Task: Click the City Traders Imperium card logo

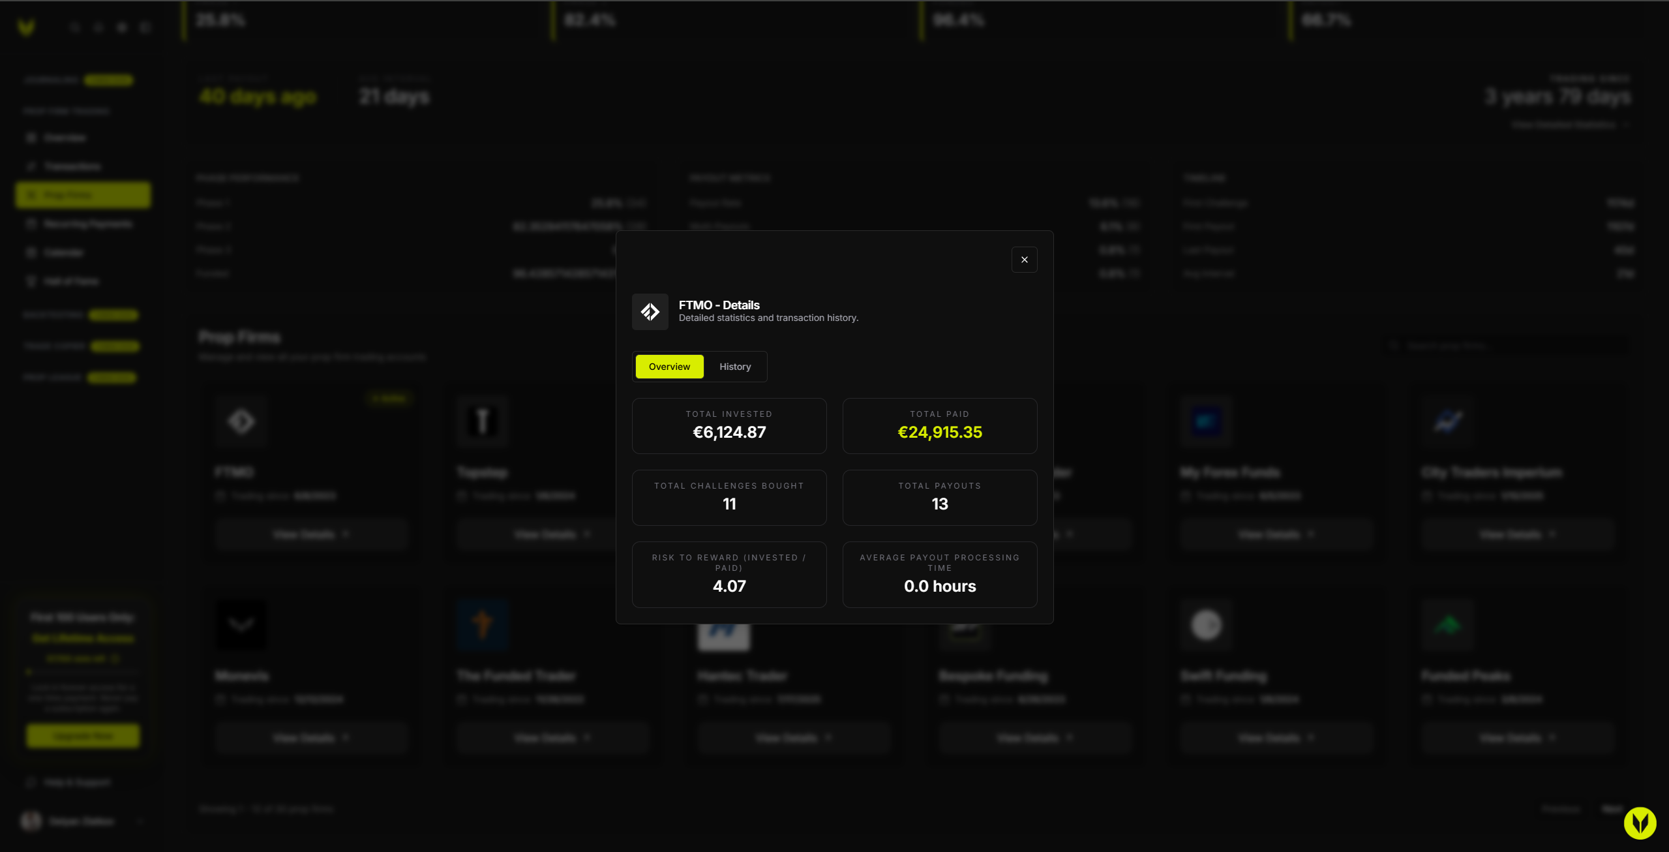Action: [1448, 421]
